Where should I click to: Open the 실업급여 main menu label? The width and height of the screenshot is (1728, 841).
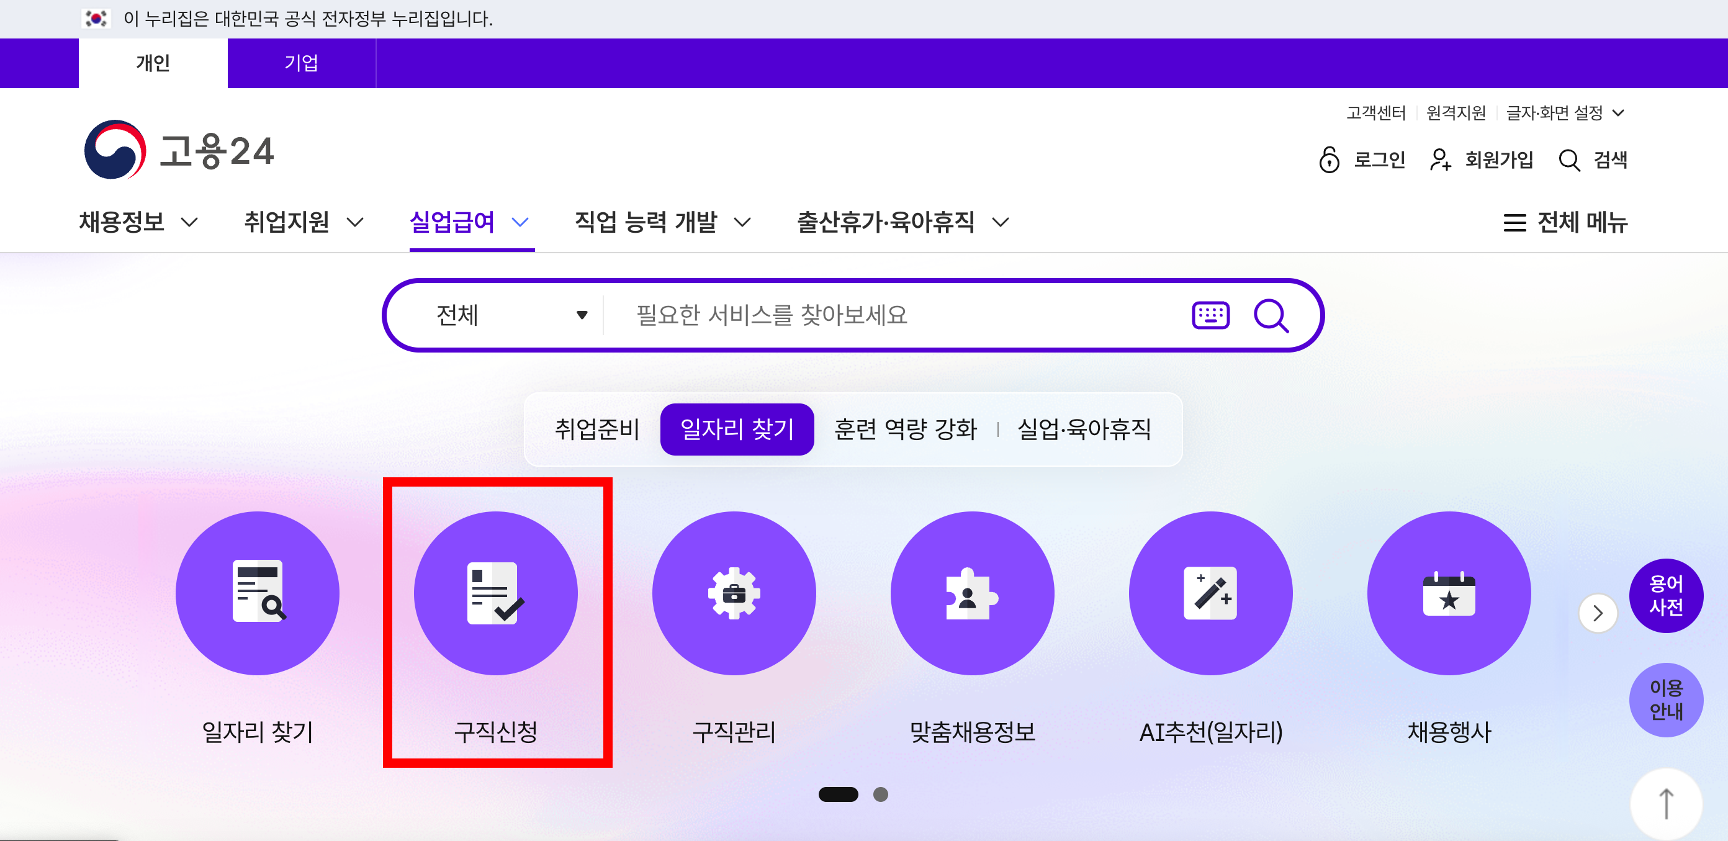point(452,222)
